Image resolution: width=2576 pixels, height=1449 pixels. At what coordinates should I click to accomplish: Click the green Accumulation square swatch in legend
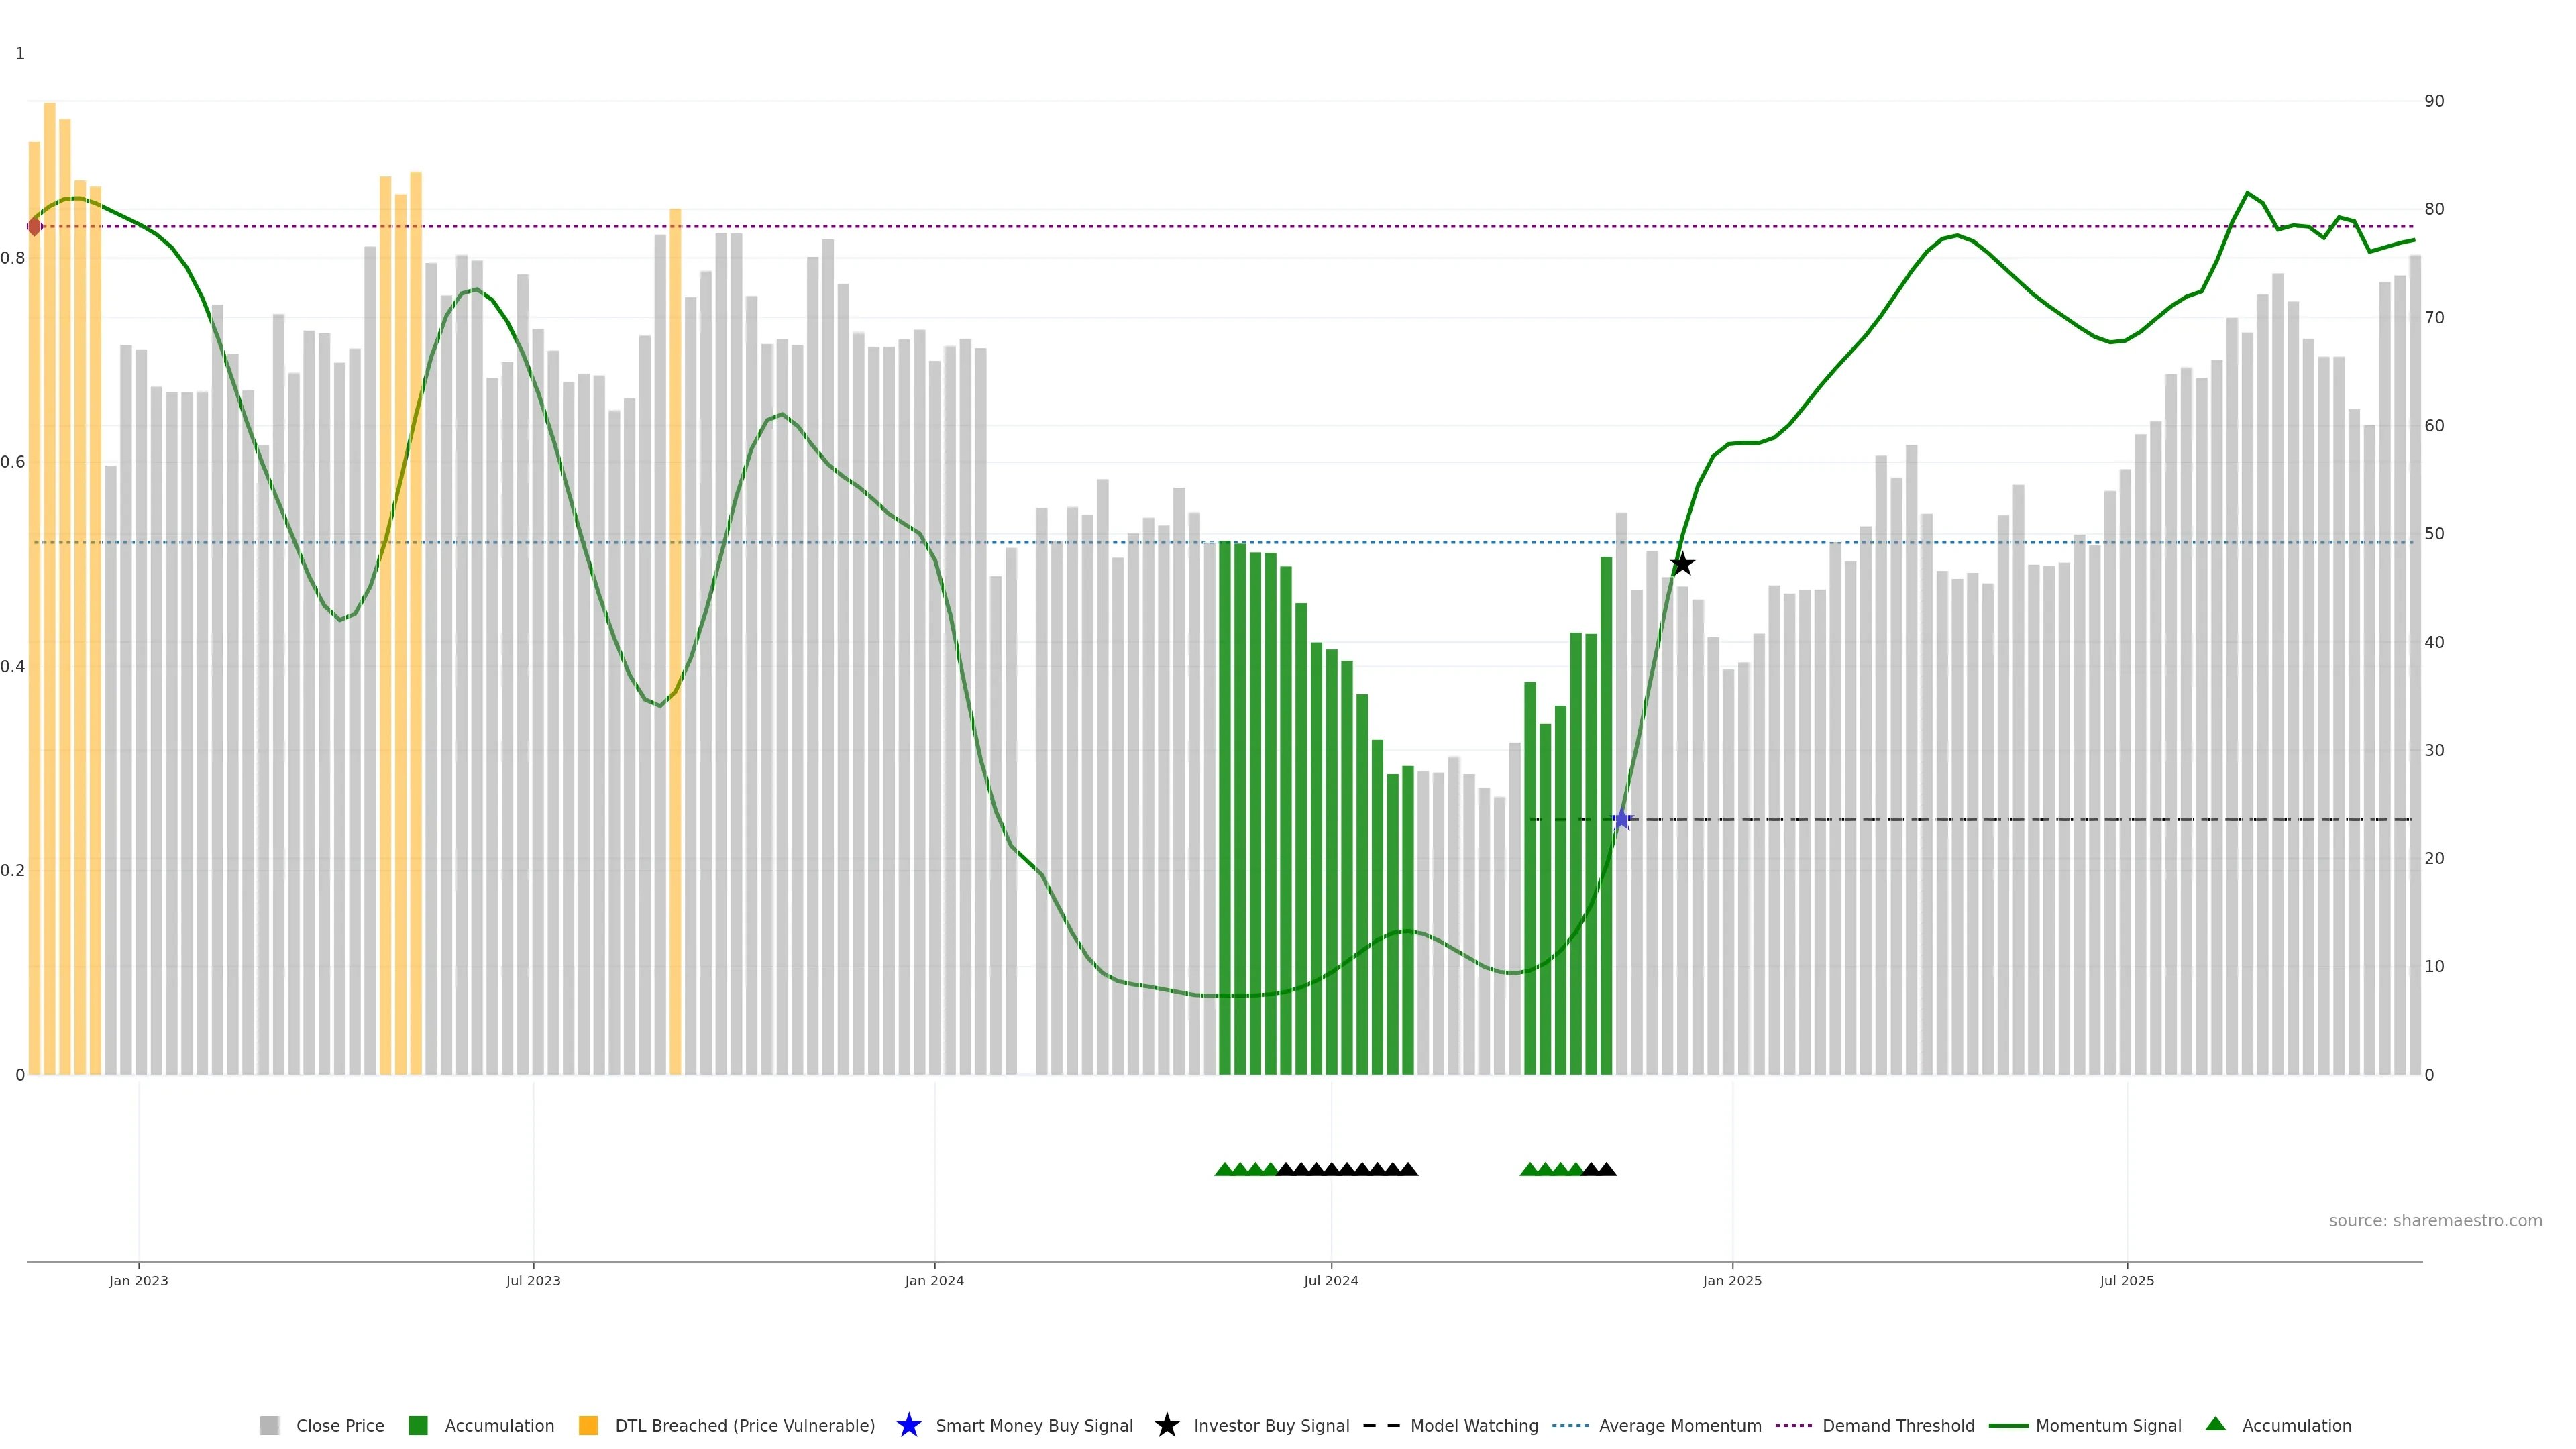click(418, 1425)
